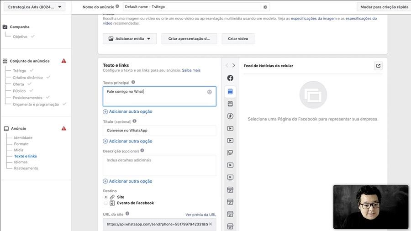Screen dimensions: 411x231
Task: Click the Campanha folder icon in sidebar
Action: tap(5, 27)
